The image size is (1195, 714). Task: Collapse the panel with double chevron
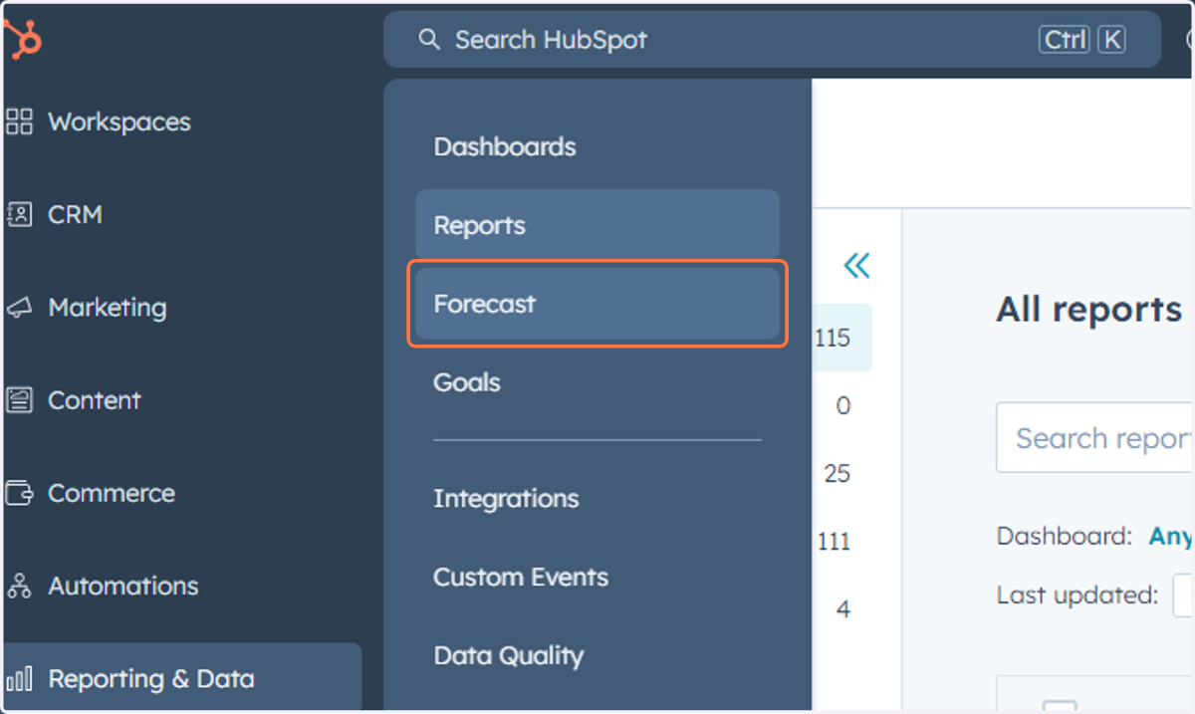[856, 265]
